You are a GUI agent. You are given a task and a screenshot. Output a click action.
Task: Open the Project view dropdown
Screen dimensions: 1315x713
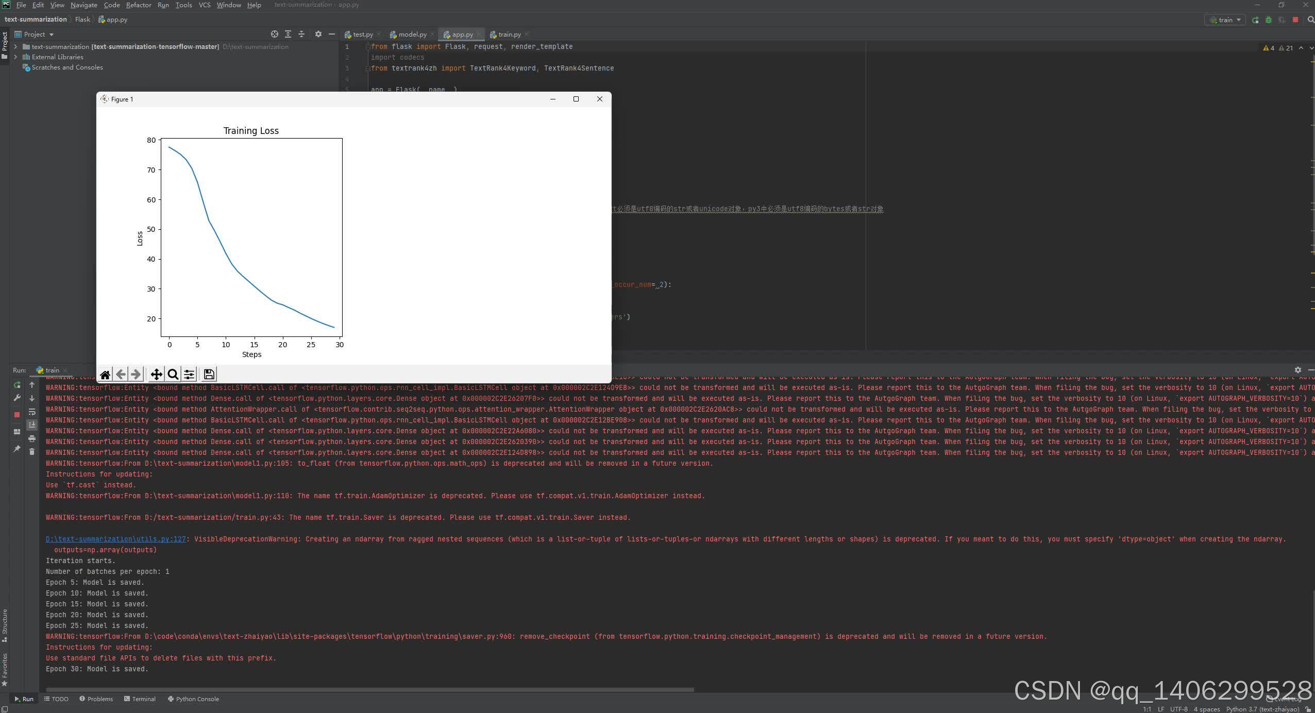coord(35,34)
